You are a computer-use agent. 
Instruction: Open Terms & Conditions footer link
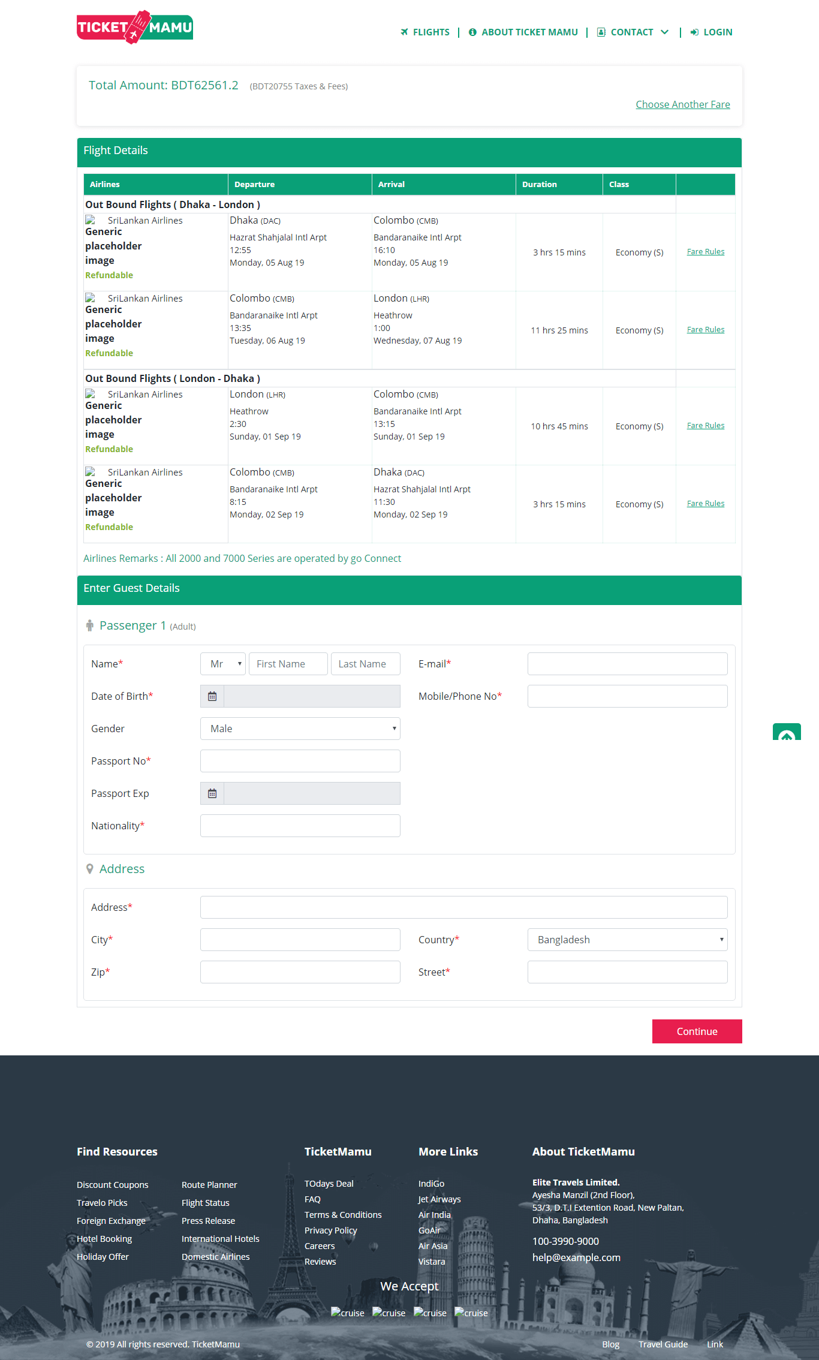[x=343, y=1215]
